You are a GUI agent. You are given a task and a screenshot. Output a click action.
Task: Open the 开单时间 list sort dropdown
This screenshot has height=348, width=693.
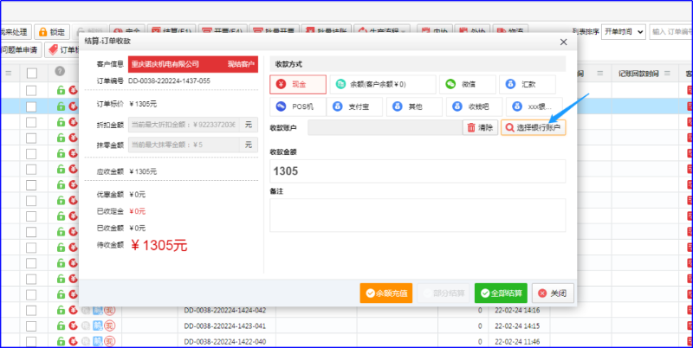[x=624, y=31]
